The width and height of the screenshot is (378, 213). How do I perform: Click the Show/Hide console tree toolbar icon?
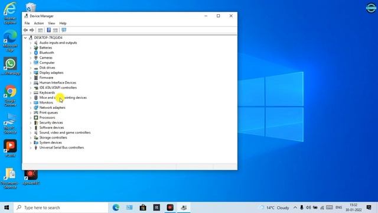[40, 30]
